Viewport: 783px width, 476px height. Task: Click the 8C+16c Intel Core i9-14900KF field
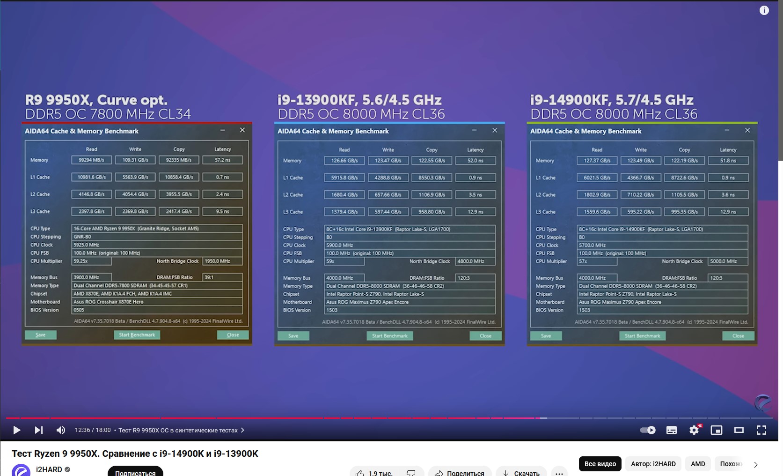[x=663, y=229]
